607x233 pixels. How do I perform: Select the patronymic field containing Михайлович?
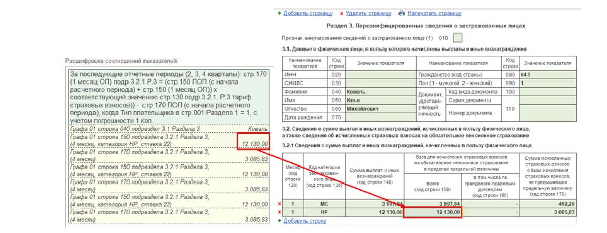pos(380,109)
